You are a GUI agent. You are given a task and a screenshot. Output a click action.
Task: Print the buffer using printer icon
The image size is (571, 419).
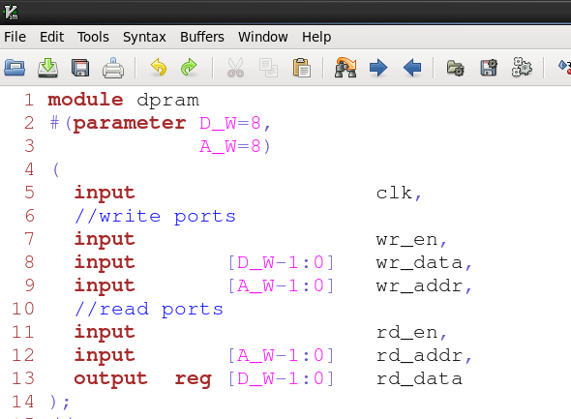coord(113,68)
